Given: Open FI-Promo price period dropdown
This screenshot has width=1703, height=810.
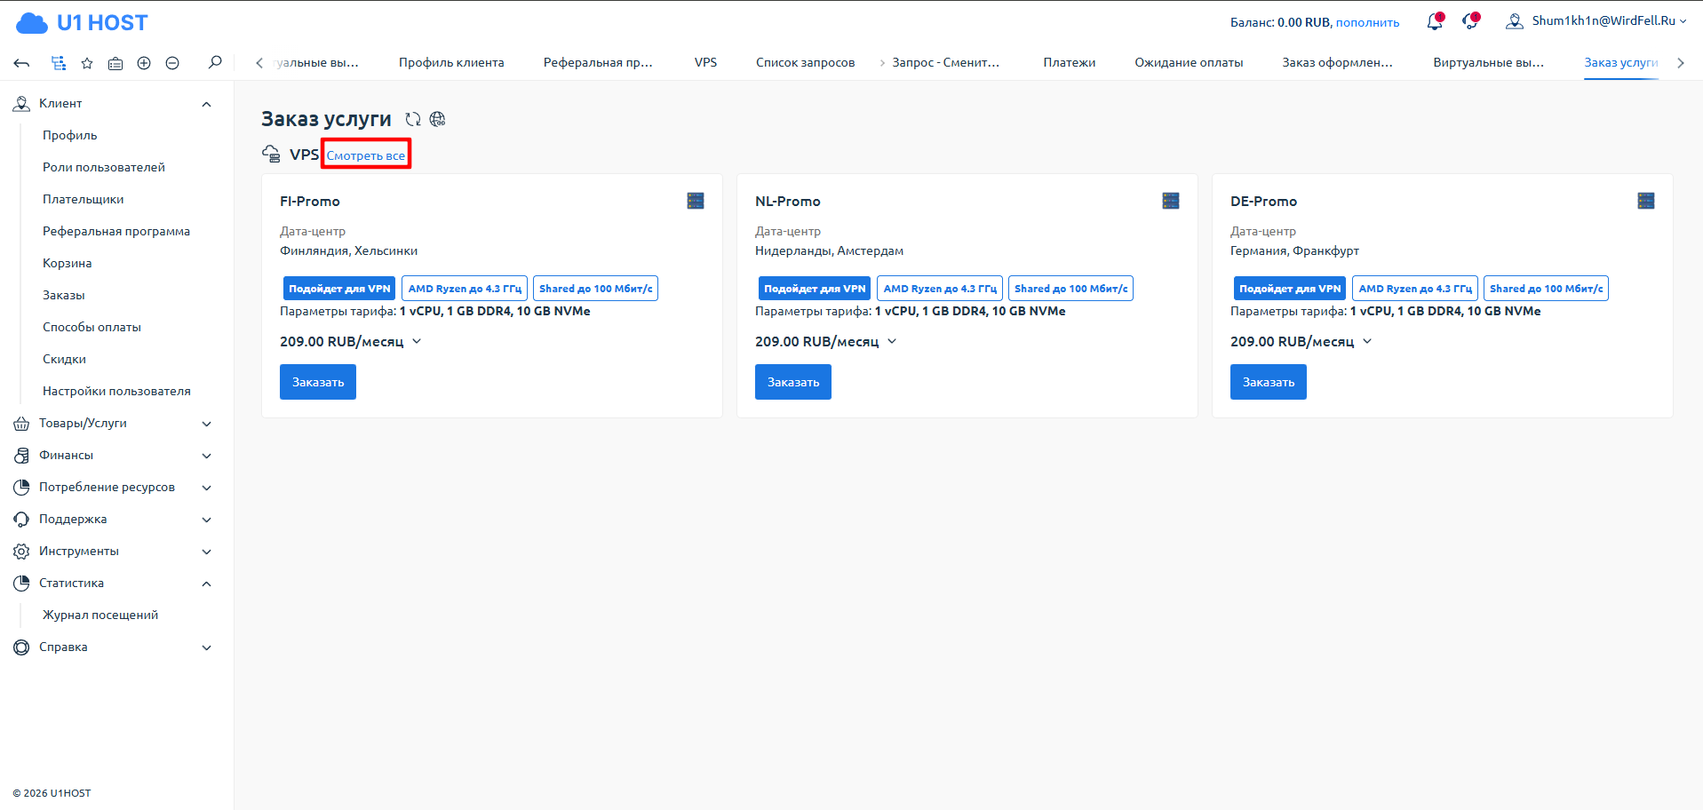Looking at the screenshot, I should pyautogui.click(x=417, y=341).
